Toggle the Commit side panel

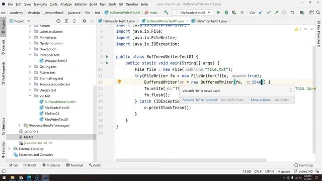[4, 47]
